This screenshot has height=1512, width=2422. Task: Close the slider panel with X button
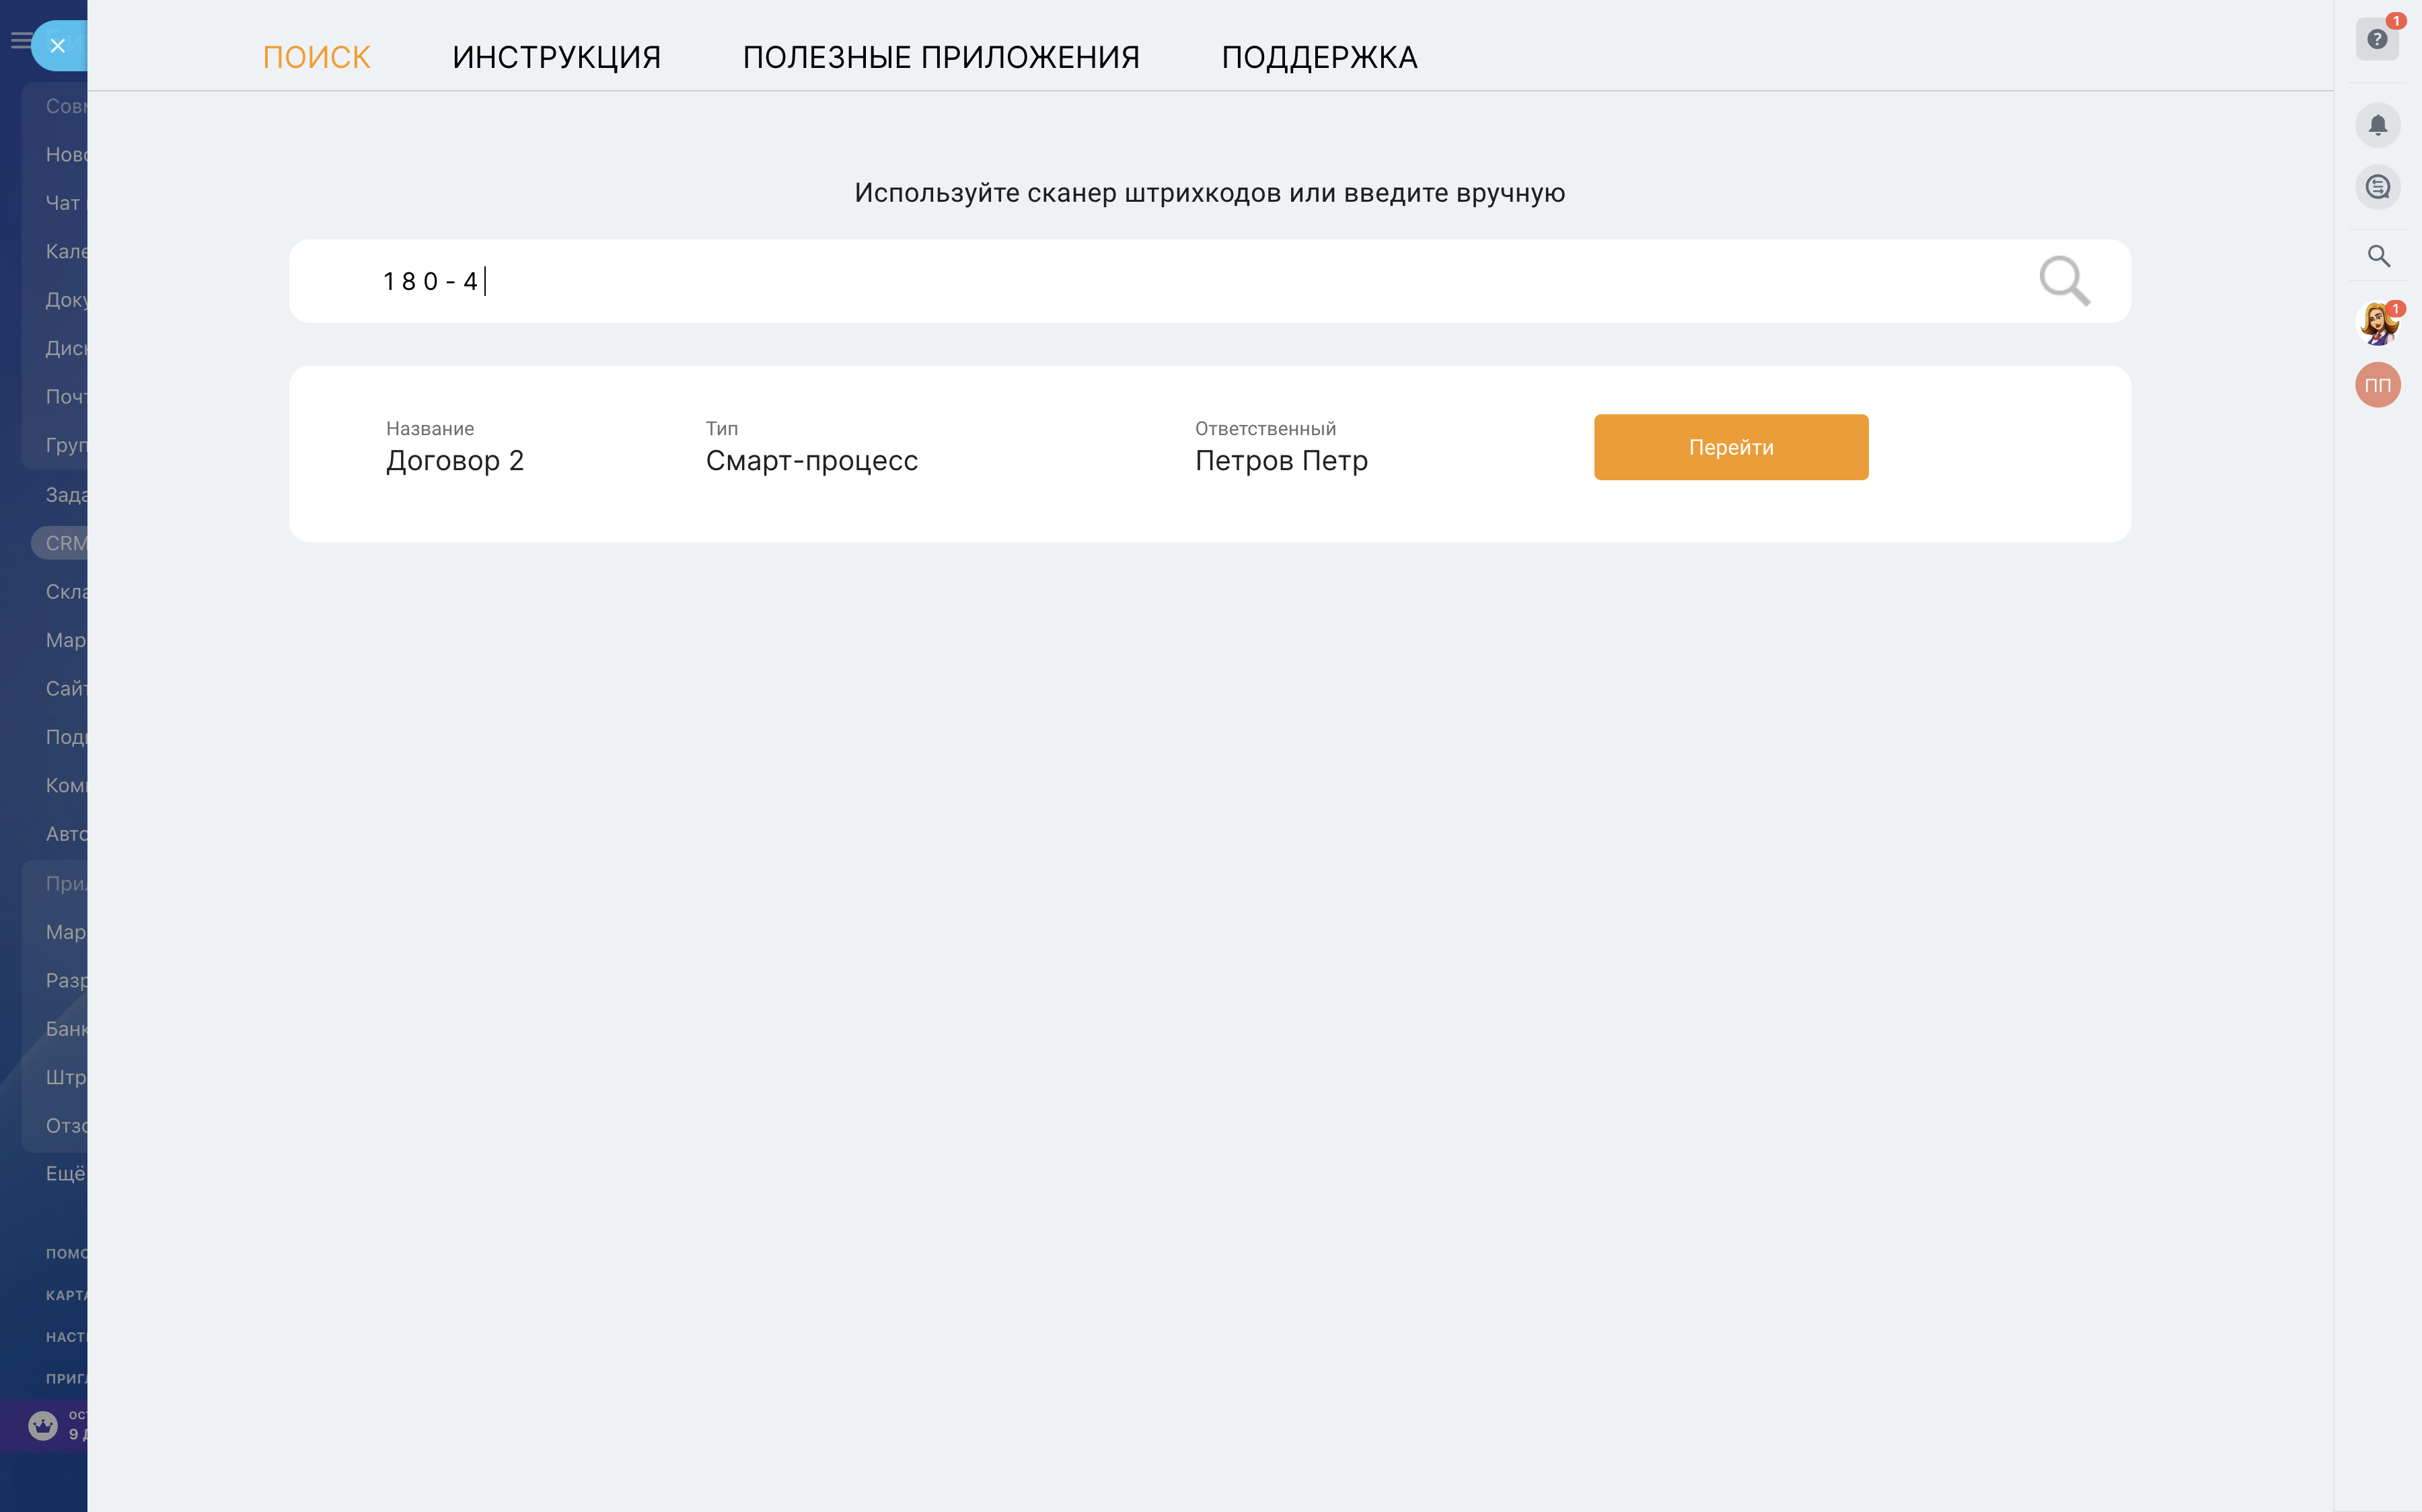[58, 46]
